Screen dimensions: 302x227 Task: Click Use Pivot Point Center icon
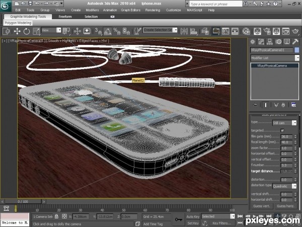click(66, 31)
